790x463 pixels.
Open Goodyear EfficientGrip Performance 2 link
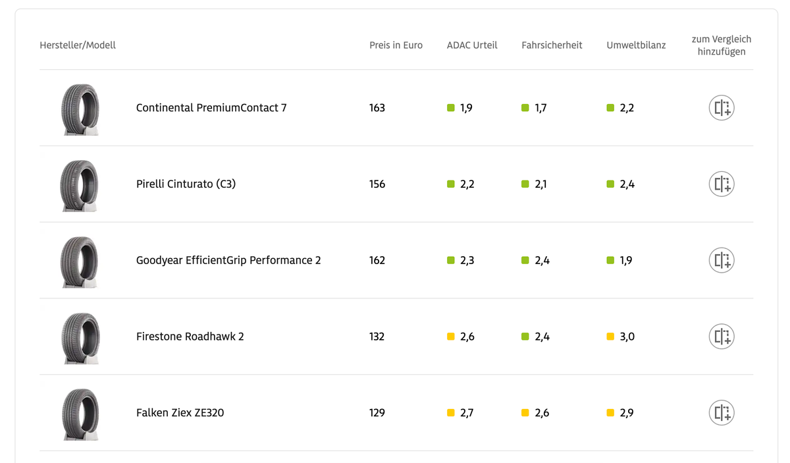click(x=228, y=261)
